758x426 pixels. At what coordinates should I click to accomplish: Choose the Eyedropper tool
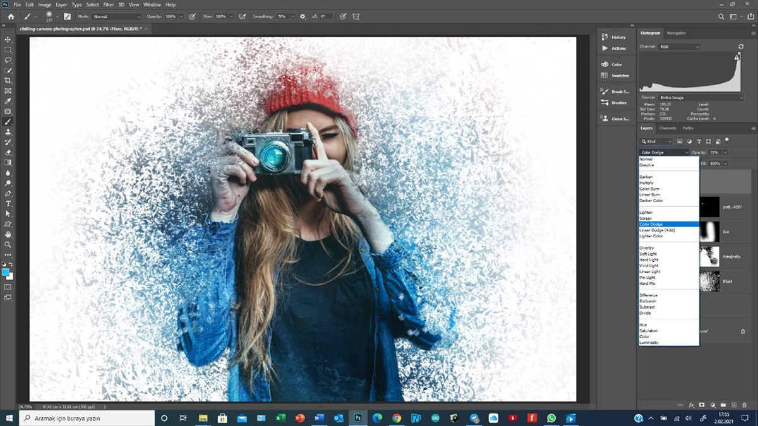click(8, 101)
